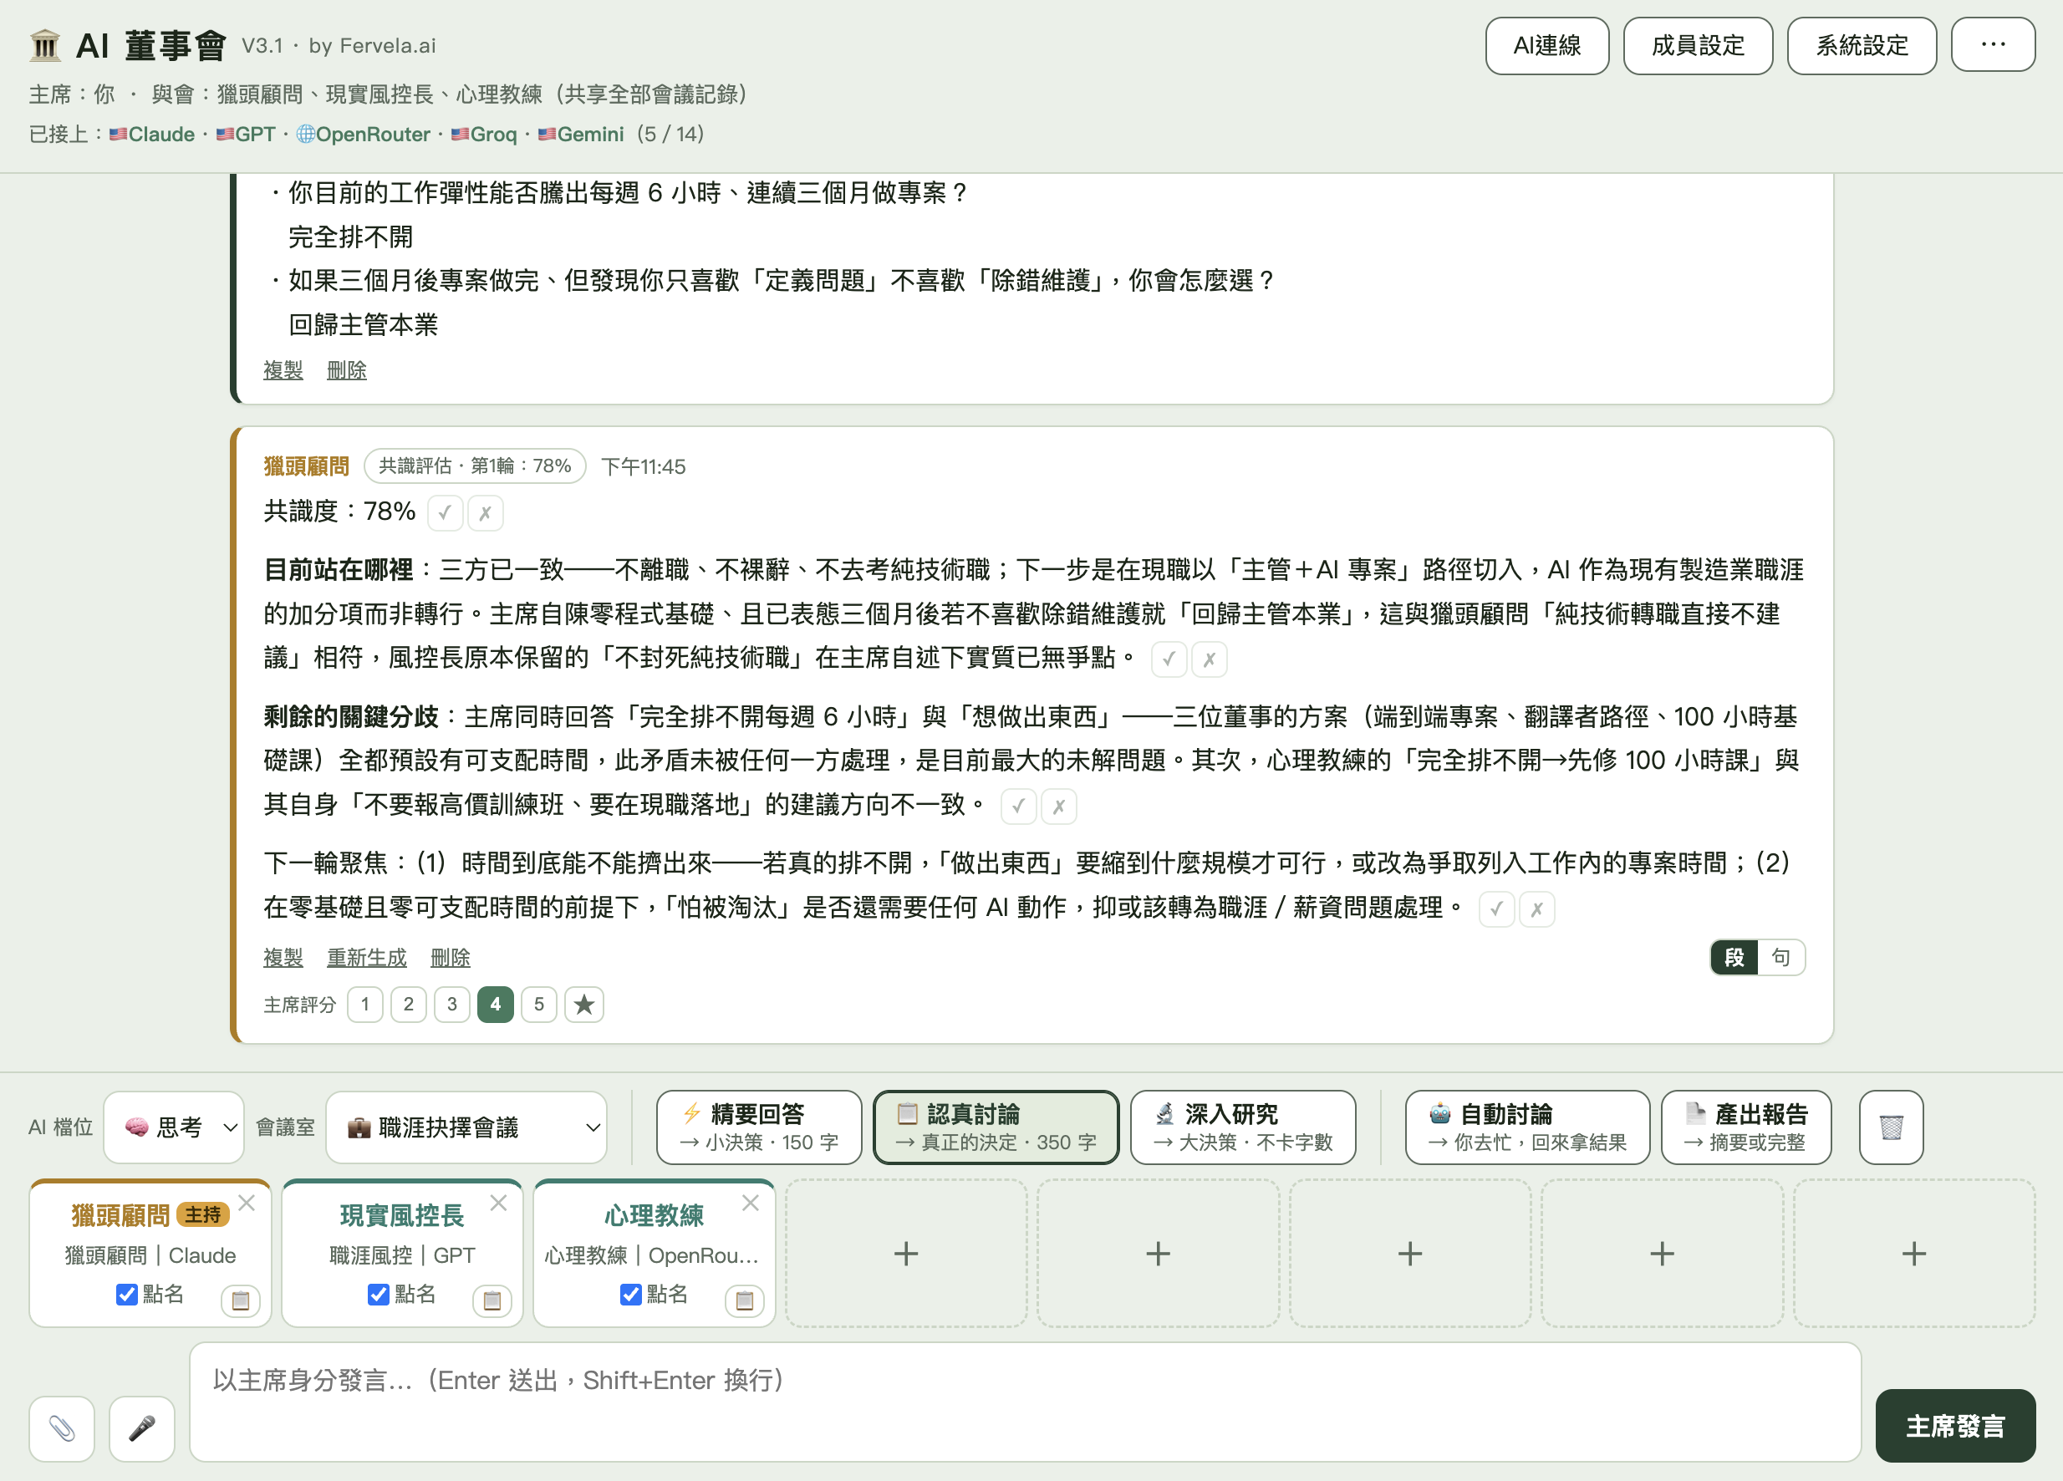The width and height of the screenshot is (2063, 1481).
Task: Remove 現實風控長 member card with X
Action: [x=498, y=1203]
